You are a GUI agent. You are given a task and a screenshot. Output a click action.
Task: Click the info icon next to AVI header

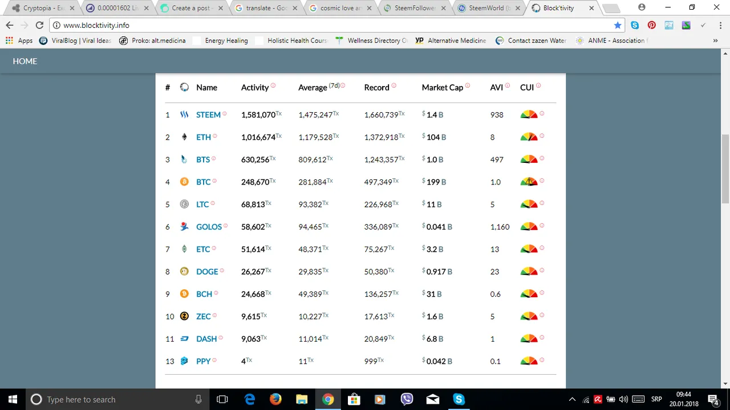coord(508,85)
